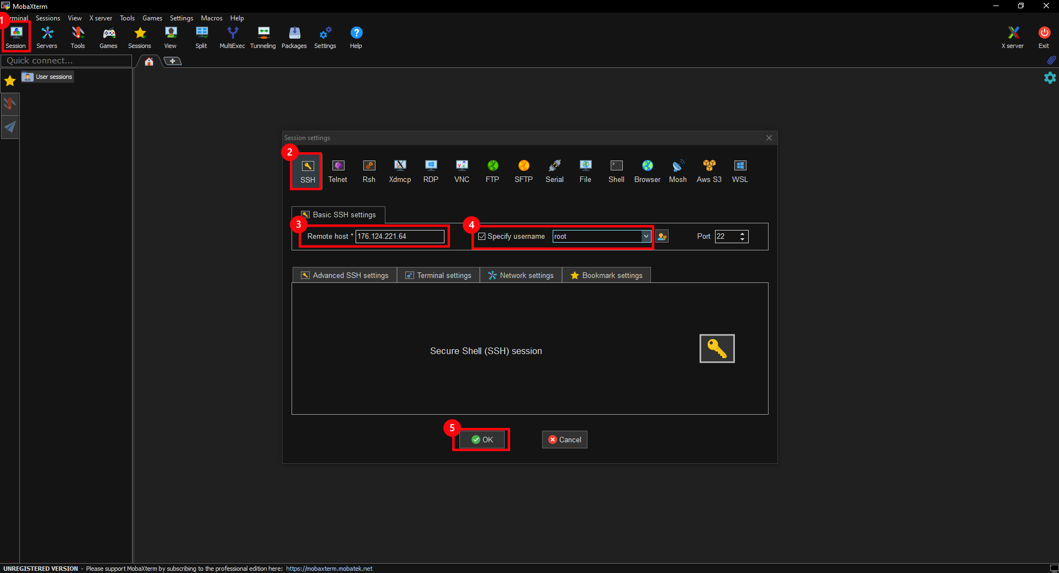This screenshot has height=573, width=1059.
Task: Open the credentials manager user icon
Action: (x=662, y=237)
